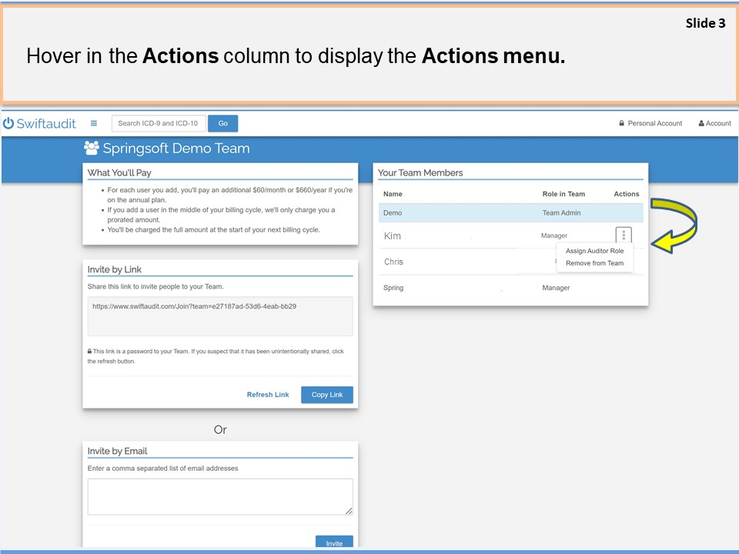Image resolution: width=739 pixels, height=554 pixels.
Task: Choose Remove from Team option
Action: point(594,263)
